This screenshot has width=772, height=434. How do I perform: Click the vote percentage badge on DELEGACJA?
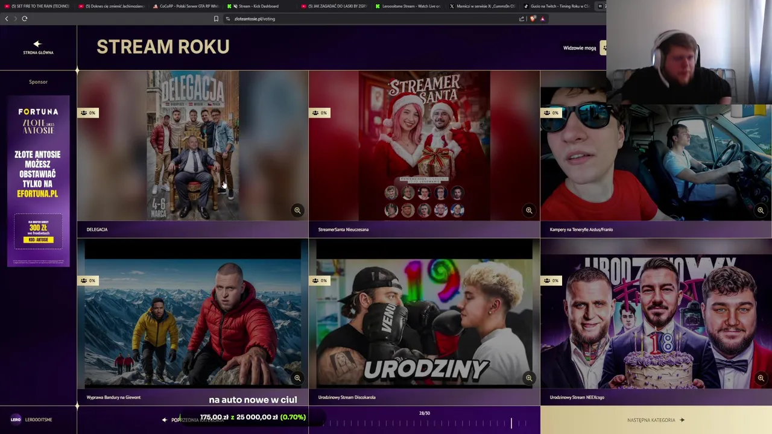point(88,113)
